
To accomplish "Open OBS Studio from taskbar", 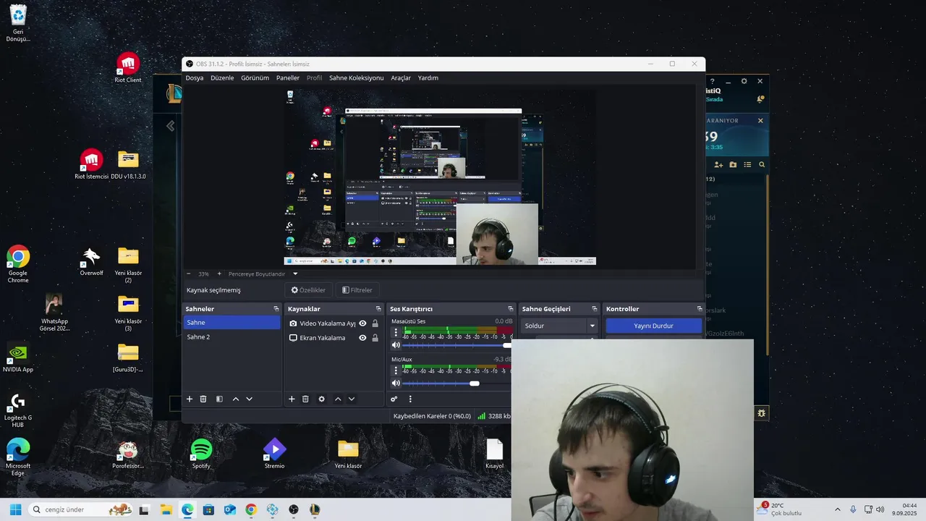I will (x=294, y=509).
